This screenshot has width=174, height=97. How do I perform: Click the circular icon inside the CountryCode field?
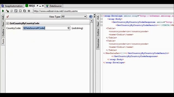(x=69, y=28)
